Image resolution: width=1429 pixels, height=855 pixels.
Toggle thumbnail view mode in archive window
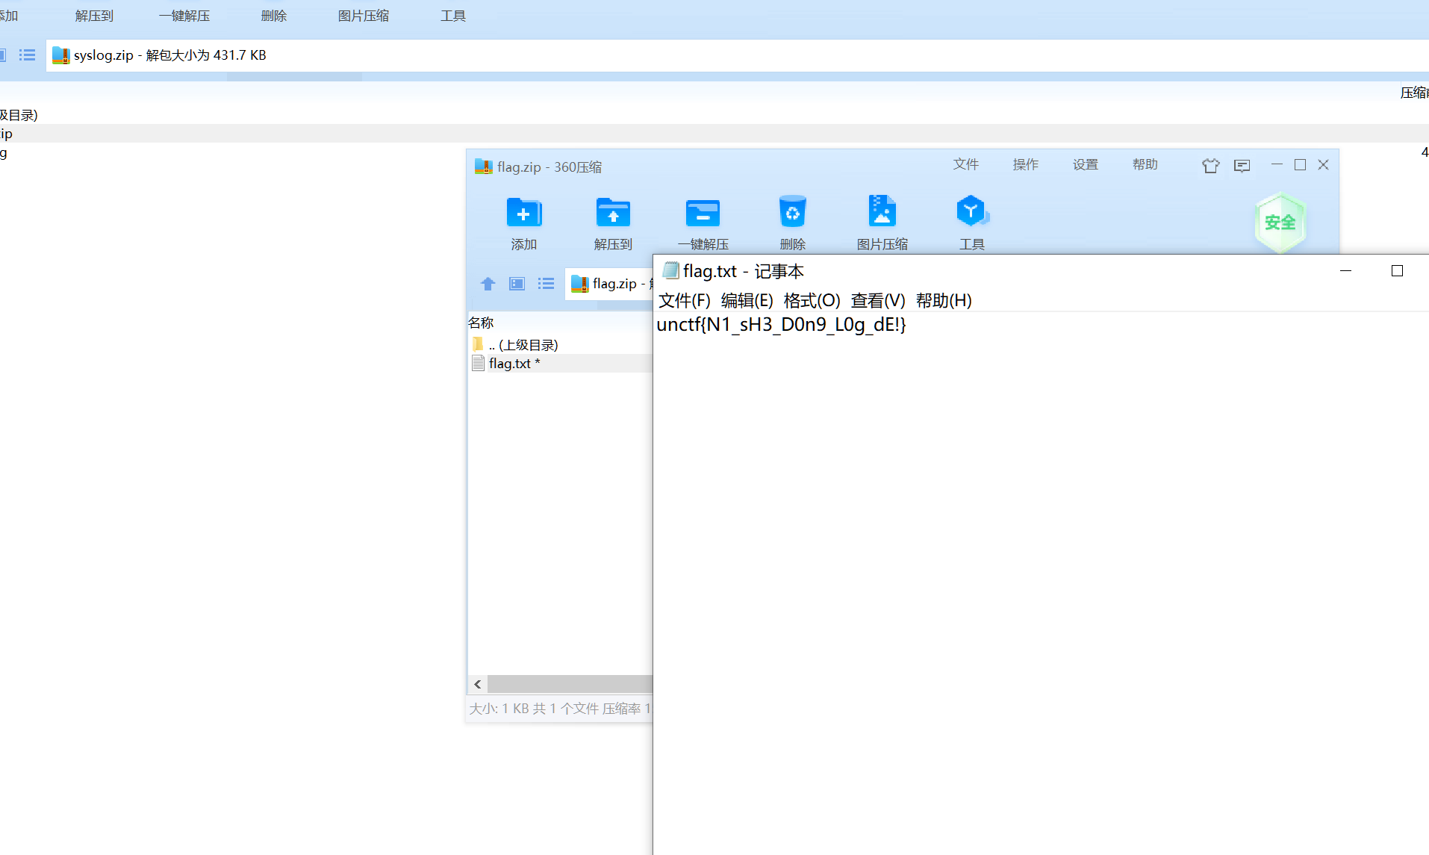[x=516, y=284]
